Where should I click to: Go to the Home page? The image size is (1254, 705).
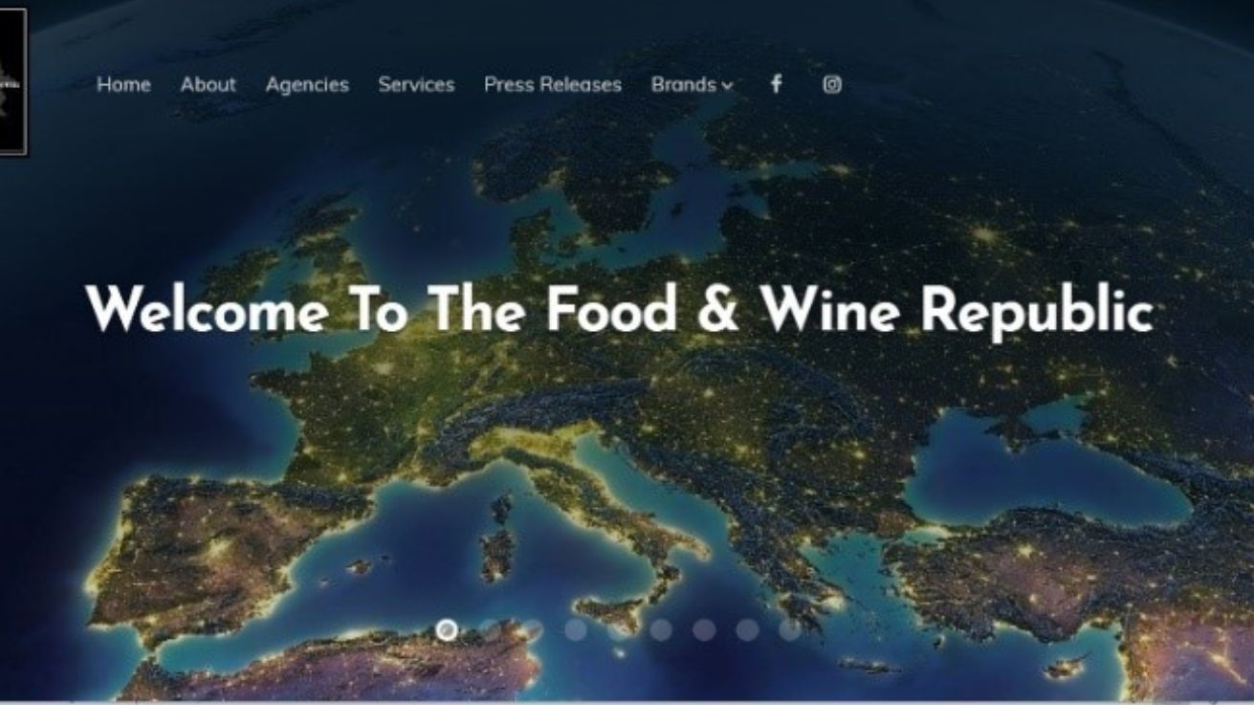pos(123,84)
